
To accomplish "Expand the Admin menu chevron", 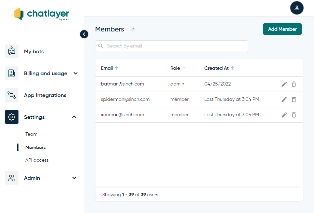I will [x=74, y=178].
